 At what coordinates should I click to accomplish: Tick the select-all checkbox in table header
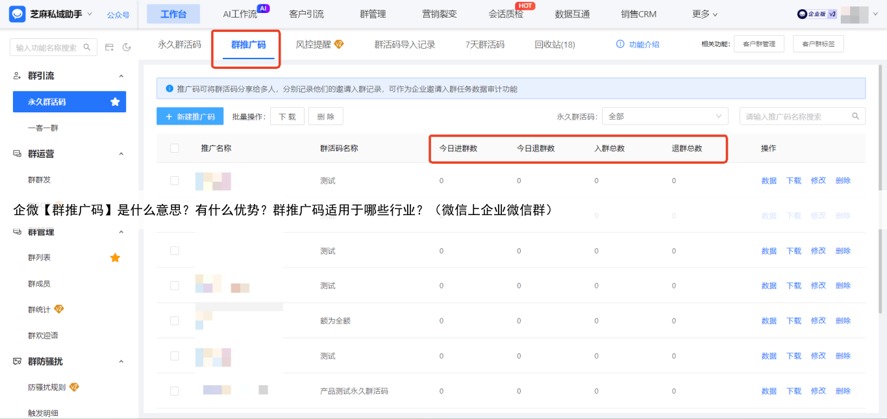(175, 148)
